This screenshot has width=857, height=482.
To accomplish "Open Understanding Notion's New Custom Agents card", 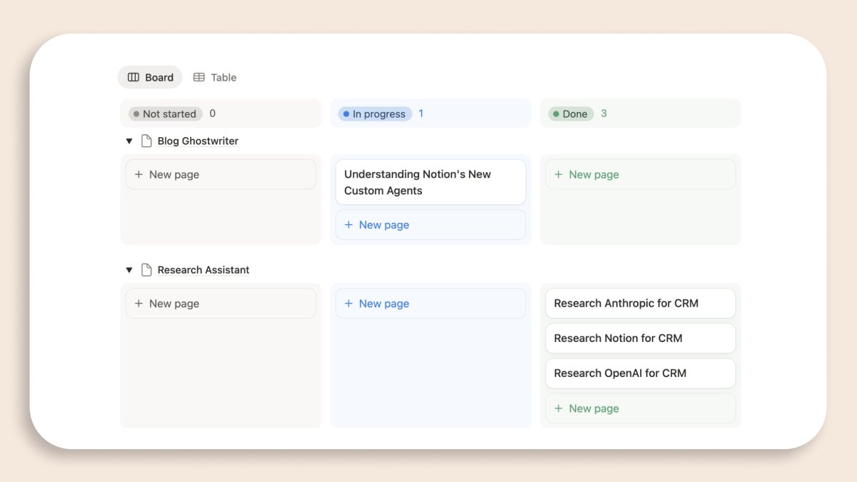I will tap(431, 182).
